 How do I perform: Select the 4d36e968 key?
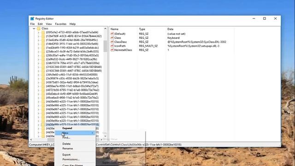(72, 113)
